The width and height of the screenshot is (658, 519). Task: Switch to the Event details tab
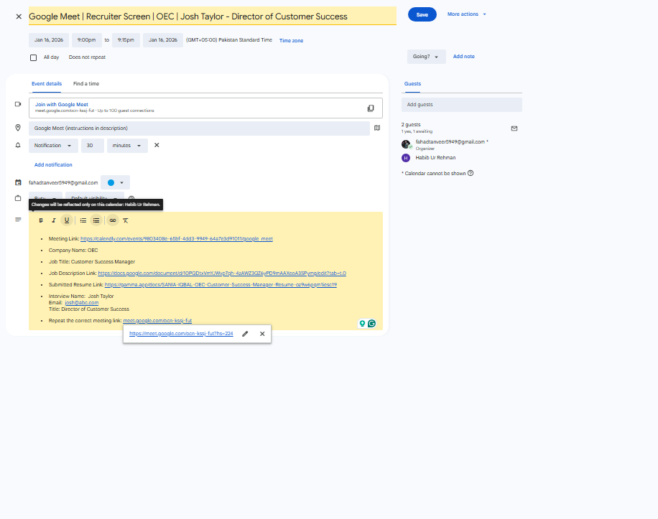pyautogui.click(x=47, y=83)
